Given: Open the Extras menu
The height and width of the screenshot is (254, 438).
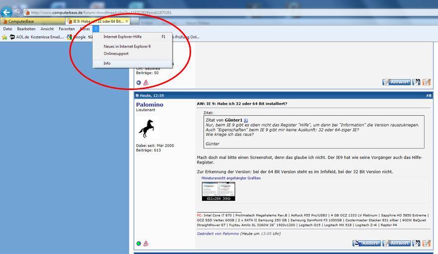Looking at the screenshot, I should coord(85,29).
